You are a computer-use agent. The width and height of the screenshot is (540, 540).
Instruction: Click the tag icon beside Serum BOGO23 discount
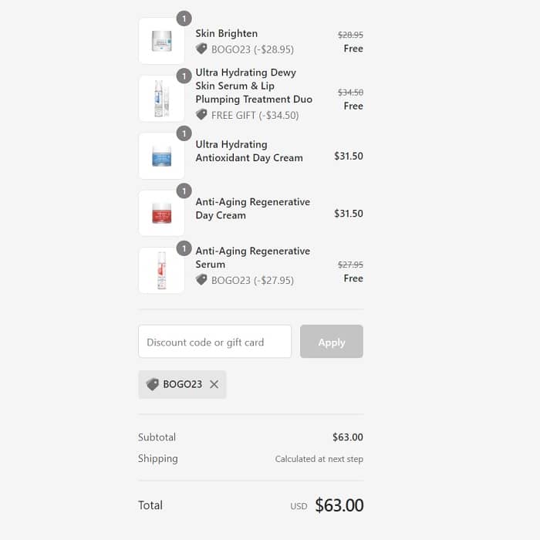point(201,280)
